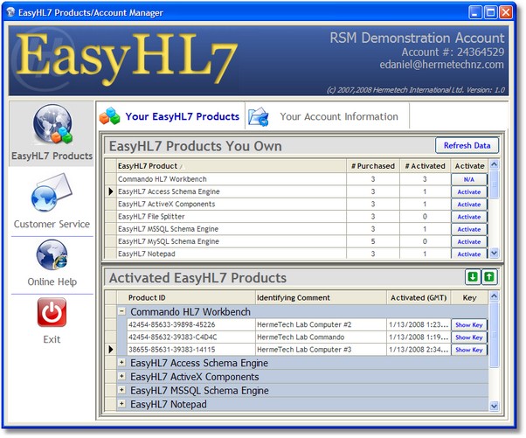
Task: Click the Product ID column header
Action: click(x=186, y=298)
